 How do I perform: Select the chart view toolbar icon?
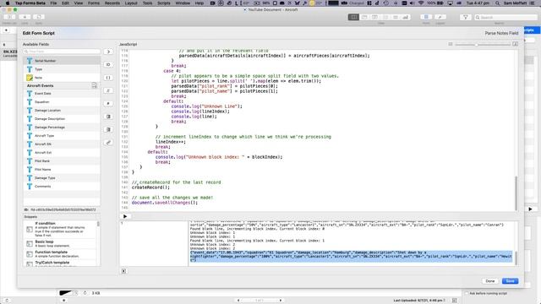coord(406,17)
